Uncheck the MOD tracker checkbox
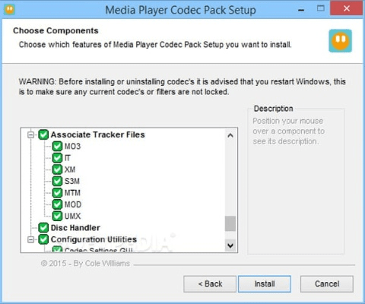This screenshot has height=304, width=365. 57,204
